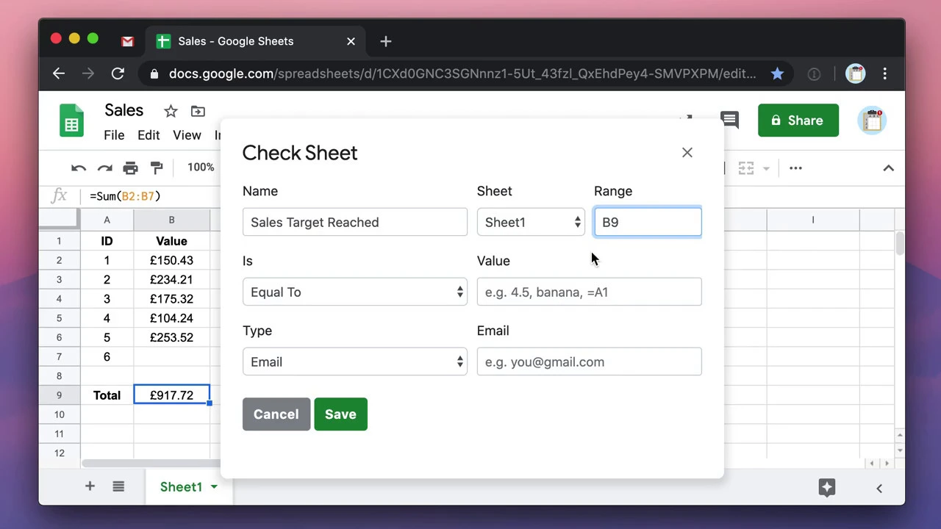The height and width of the screenshot is (529, 941).
Task: Open the more toolbar options ellipsis
Action: tap(795, 168)
